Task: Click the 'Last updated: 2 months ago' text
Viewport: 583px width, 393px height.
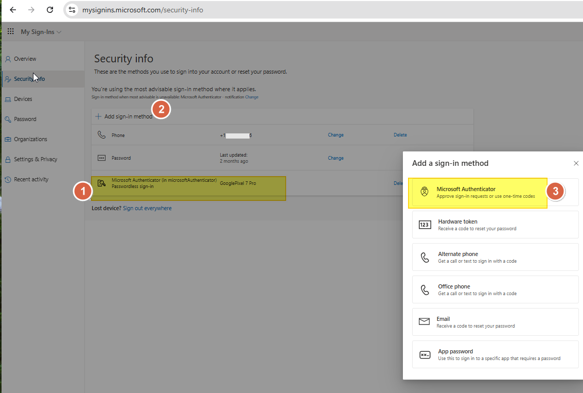Action: 234,158
